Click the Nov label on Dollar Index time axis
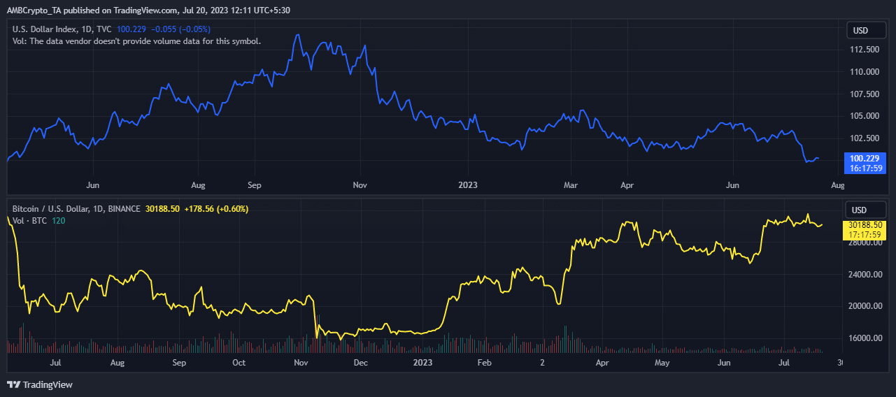This screenshot has width=896, height=397. (x=360, y=185)
